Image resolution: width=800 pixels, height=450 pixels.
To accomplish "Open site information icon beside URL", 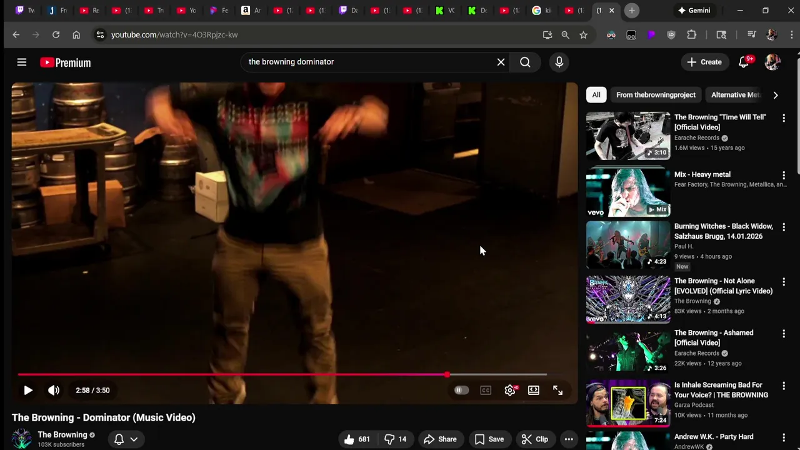I will coord(100,35).
